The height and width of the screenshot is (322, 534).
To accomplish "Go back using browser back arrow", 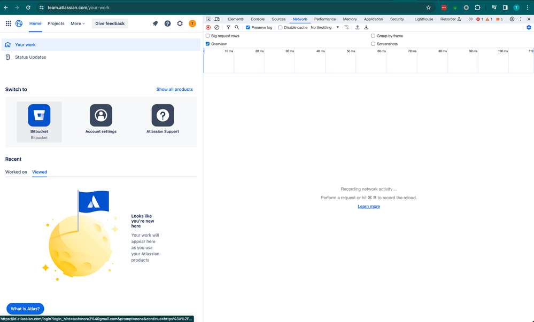I will (x=6, y=7).
